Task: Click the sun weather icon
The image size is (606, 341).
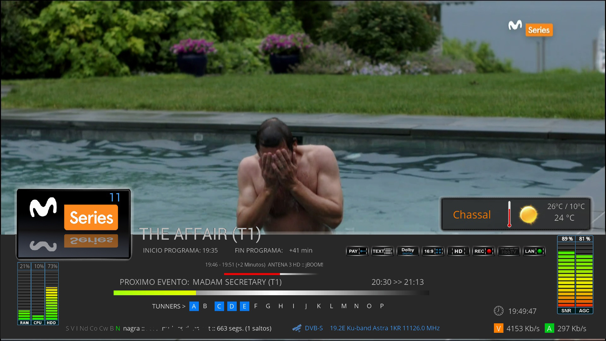Action: point(528,215)
